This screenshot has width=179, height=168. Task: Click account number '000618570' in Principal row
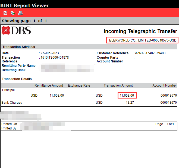pos(169,96)
